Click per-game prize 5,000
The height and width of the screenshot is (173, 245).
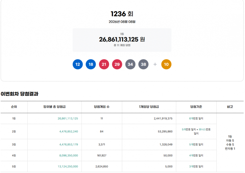[169, 167]
